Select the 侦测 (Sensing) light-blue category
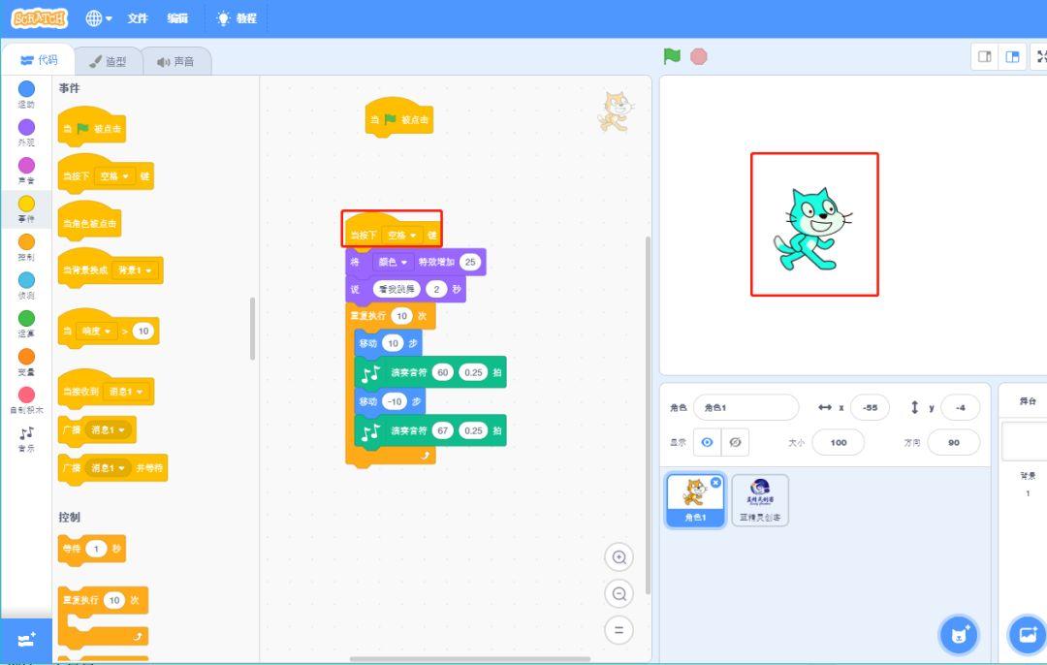The image size is (1047, 665). tap(26, 285)
